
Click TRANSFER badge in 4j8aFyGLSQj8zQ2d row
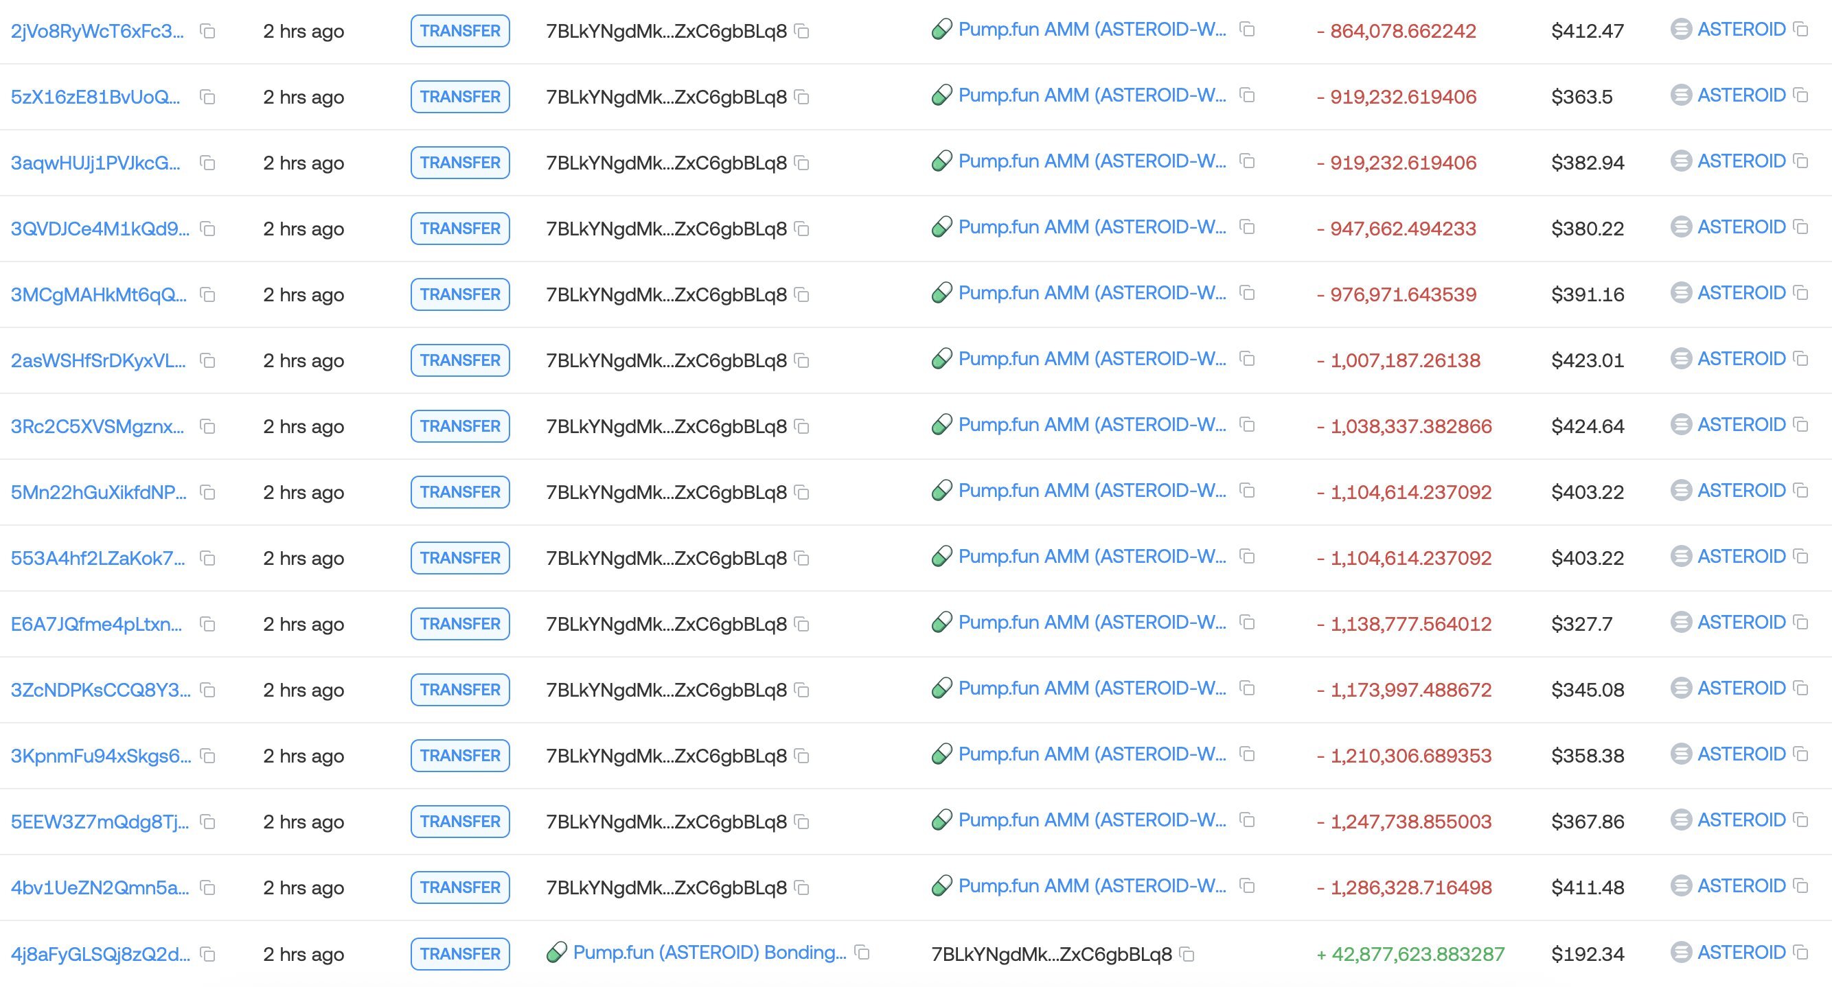pos(460,954)
